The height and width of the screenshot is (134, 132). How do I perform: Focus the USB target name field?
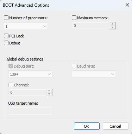[x=30, y=111]
